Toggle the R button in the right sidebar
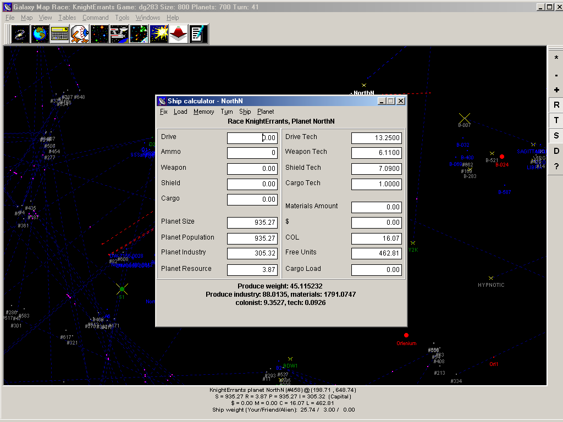Screen dimensions: 563x422 556,105
